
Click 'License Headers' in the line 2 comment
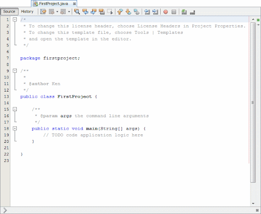(159, 26)
